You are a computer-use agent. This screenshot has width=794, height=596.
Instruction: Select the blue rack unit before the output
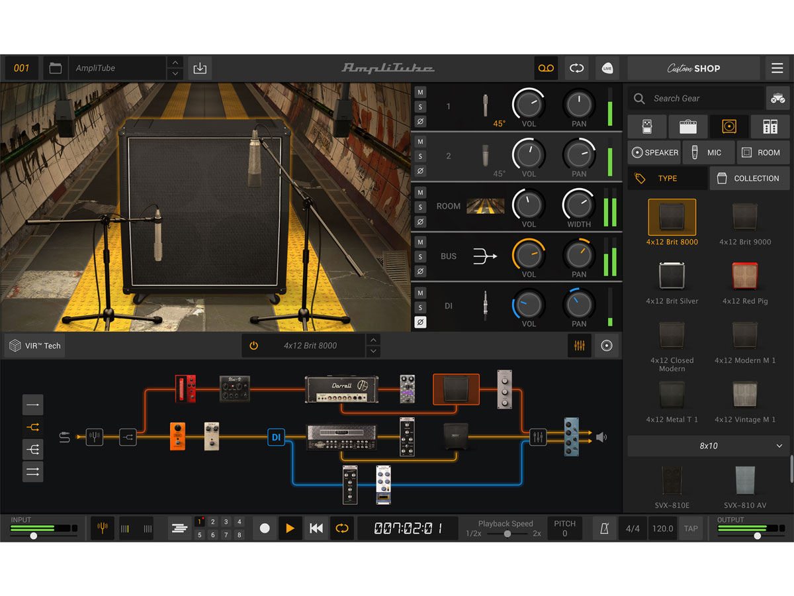(x=572, y=437)
